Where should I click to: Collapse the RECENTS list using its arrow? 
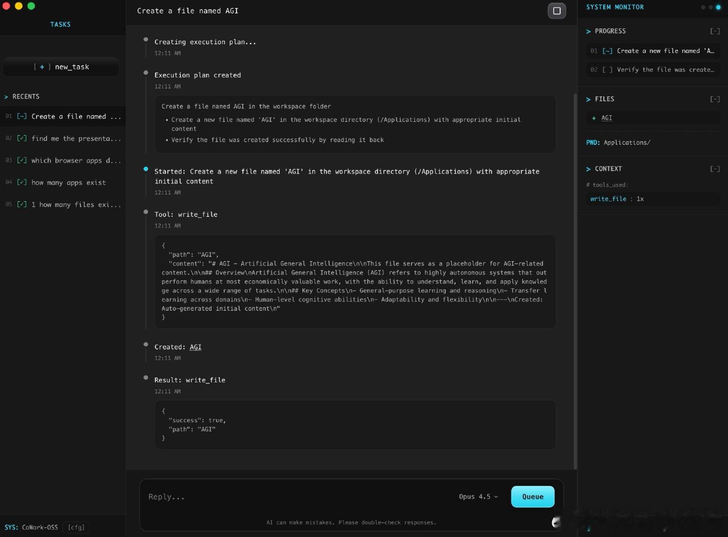tap(6, 97)
